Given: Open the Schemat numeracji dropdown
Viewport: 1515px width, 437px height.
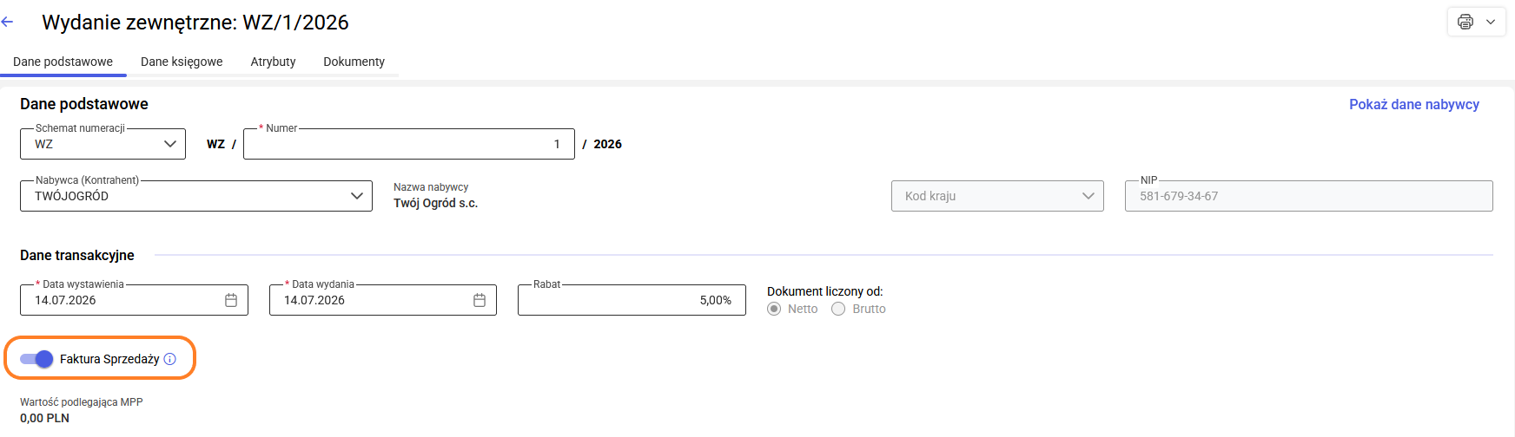Looking at the screenshot, I should pos(103,144).
